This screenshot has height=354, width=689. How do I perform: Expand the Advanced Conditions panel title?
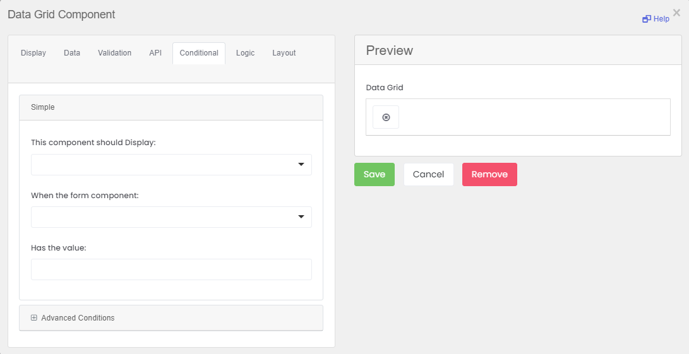[78, 318]
